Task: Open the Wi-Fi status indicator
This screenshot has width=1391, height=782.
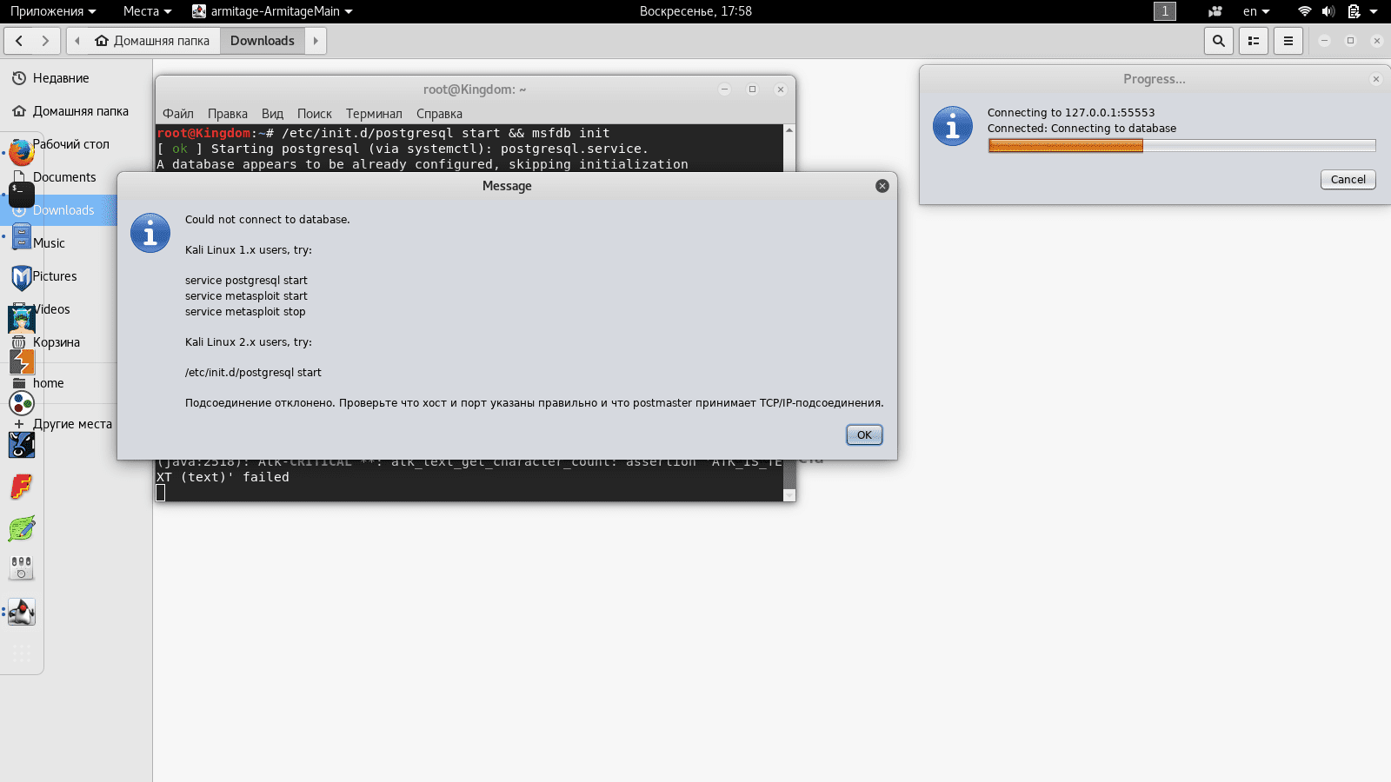Action: [1304, 11]
